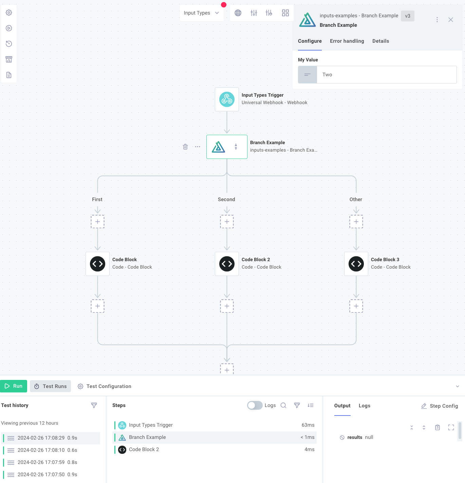Open Step Config link
The image size is (465, 483).
[x=440, y=406]
